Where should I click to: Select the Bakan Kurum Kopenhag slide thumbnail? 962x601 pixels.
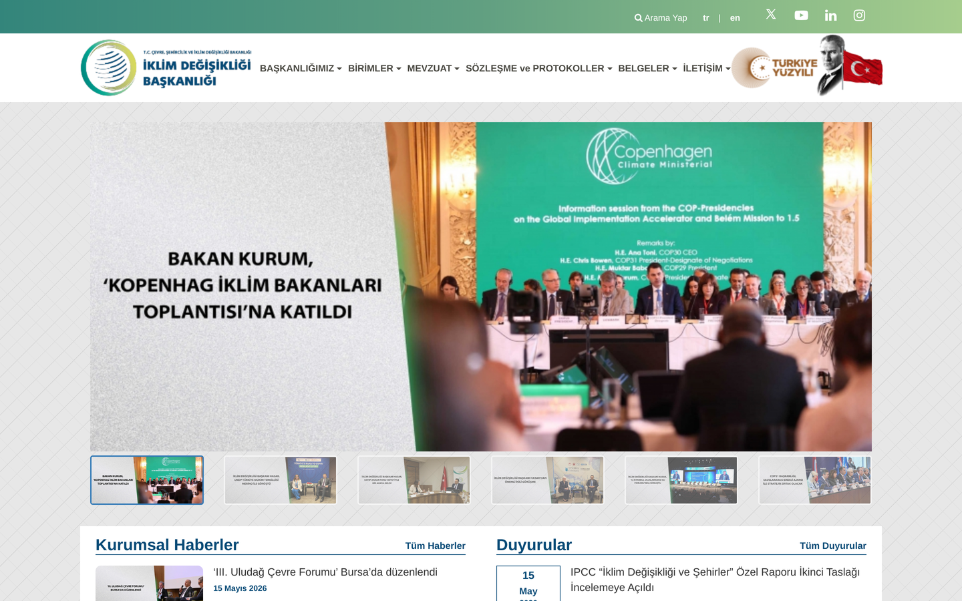click(147, 480)
